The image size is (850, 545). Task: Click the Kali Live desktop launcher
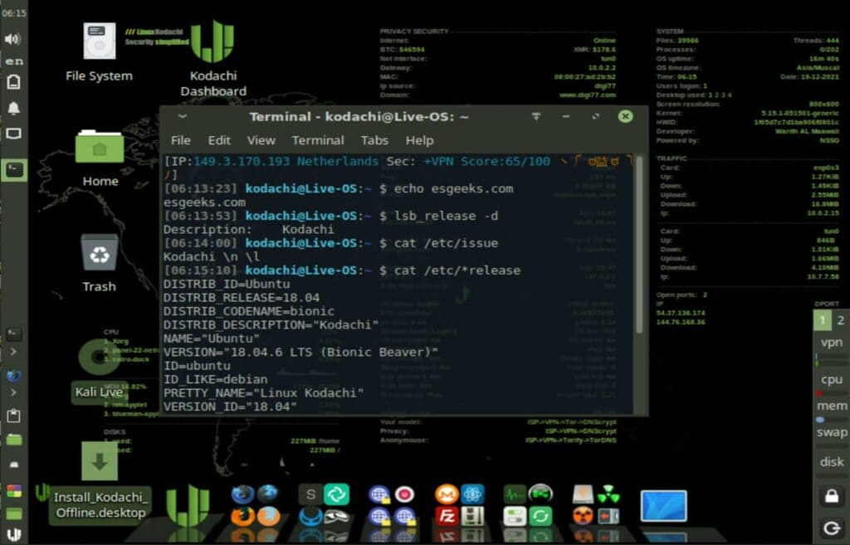(x=99, y=392)
